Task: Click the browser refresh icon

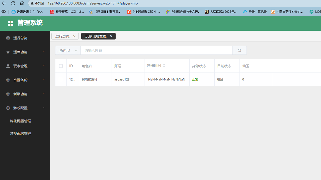Action: [x=13, y=3]
